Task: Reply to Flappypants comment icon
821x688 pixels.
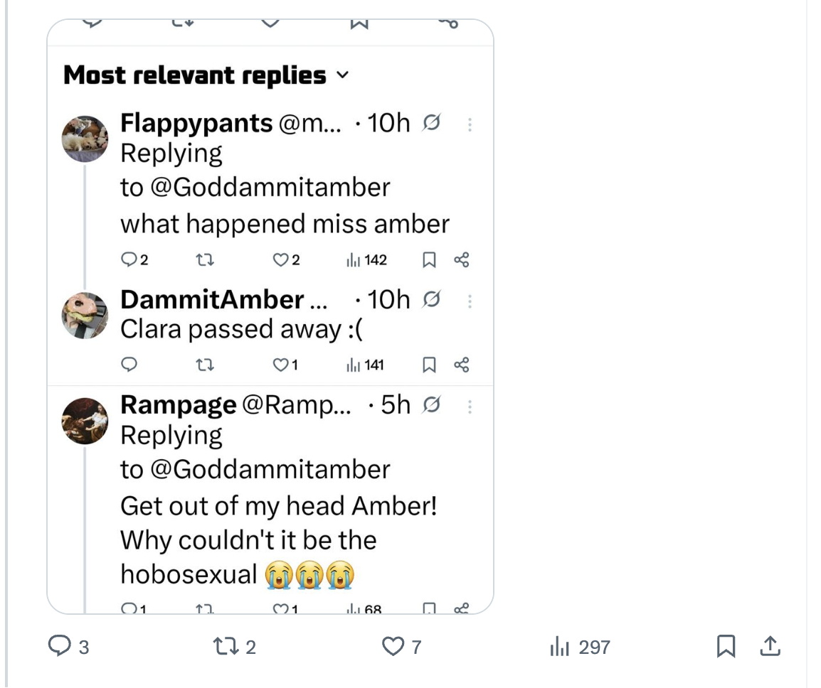Action: tap(129, 260)
